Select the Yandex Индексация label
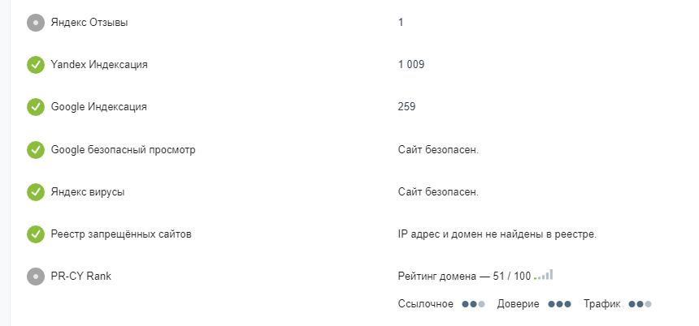699x326 pixels. coord(99,65)
